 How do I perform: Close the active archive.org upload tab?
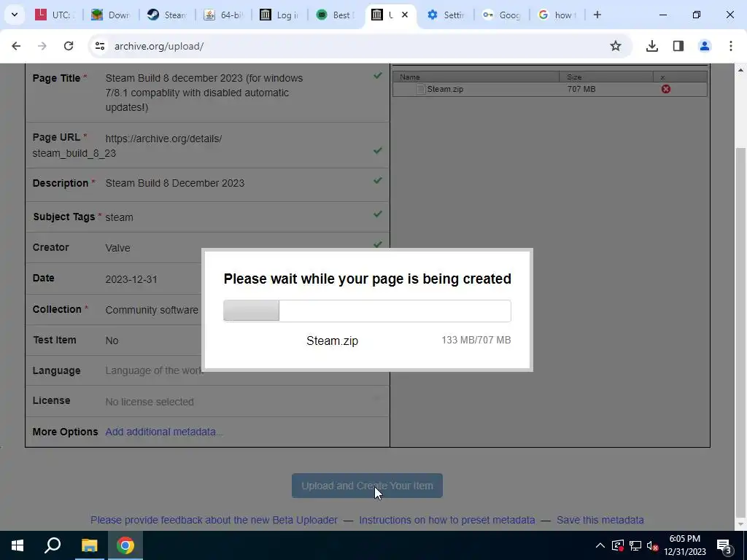[x=404, y=15]
